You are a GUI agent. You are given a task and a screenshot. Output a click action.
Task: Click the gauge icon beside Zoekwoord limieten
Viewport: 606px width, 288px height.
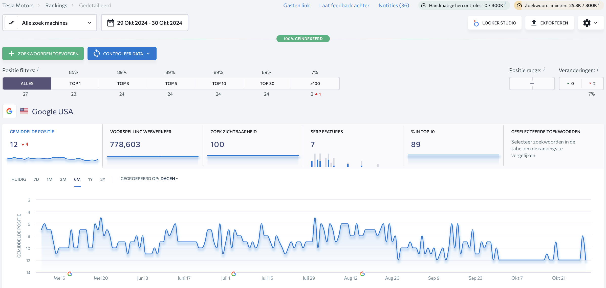[x=519, y=5]
